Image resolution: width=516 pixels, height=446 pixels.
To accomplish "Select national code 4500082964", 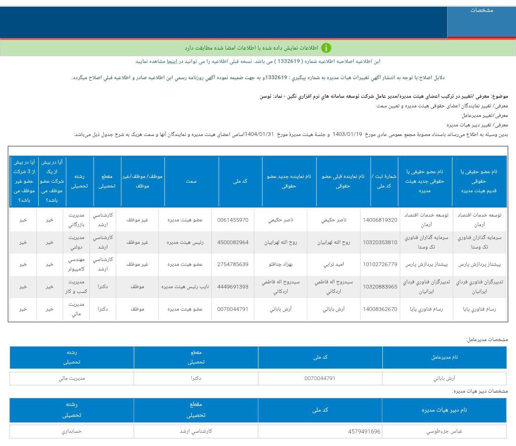I will click(233, 242).
